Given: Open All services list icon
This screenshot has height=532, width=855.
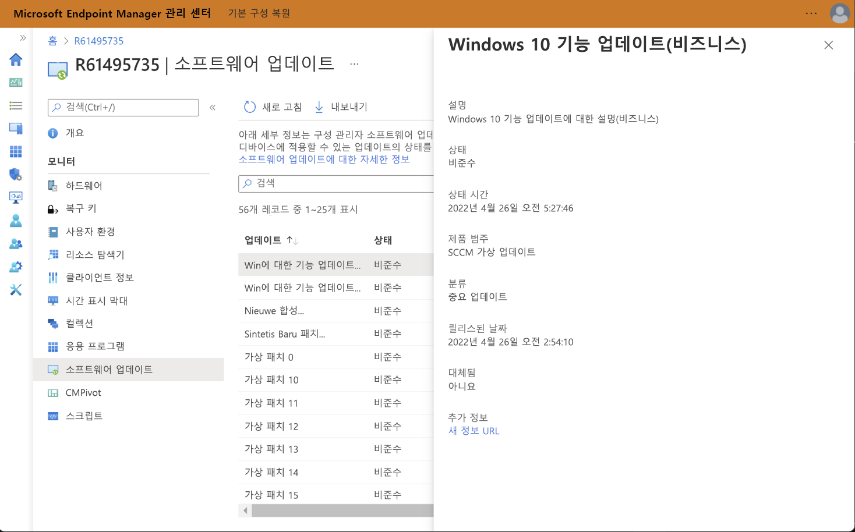Looking at the screenshot, I should 16,105.
